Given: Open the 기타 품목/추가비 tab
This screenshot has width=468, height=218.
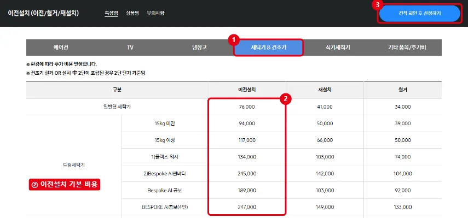Looking at the screenshot, I should 407,48.
